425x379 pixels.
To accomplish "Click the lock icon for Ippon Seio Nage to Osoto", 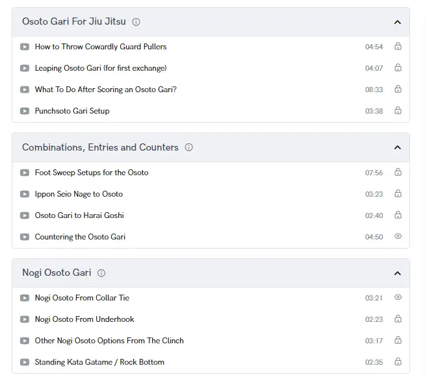I will (x=398, y=194).
